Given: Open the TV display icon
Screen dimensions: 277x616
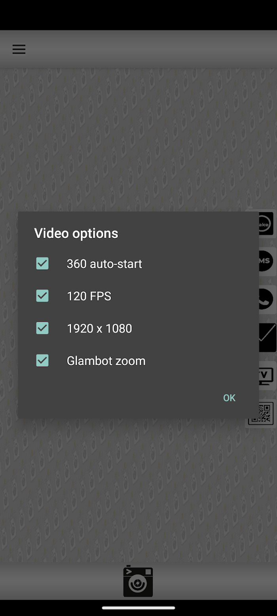Looking at the screenshot, I should [266, 375].
